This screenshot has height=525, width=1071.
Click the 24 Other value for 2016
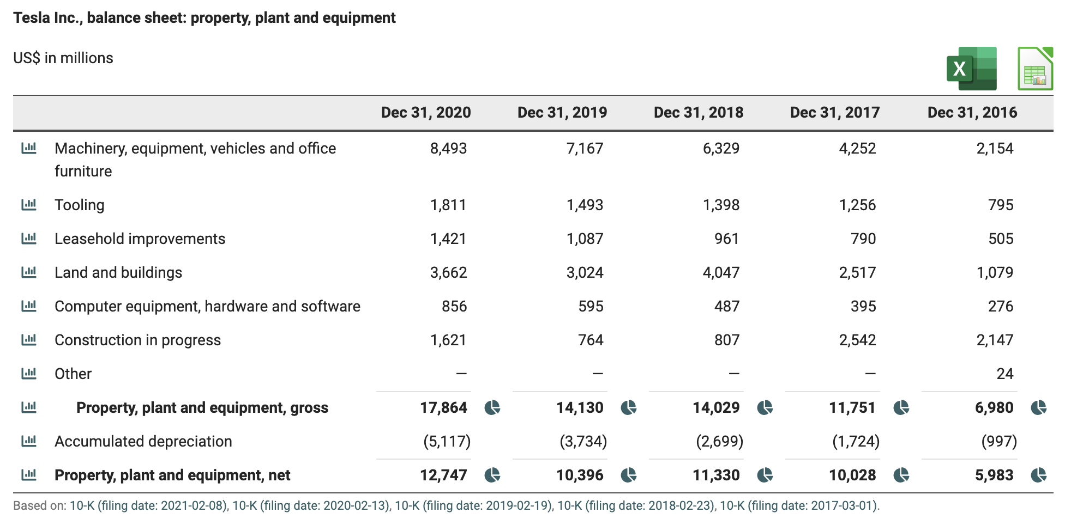click(x=1005, y=374)
